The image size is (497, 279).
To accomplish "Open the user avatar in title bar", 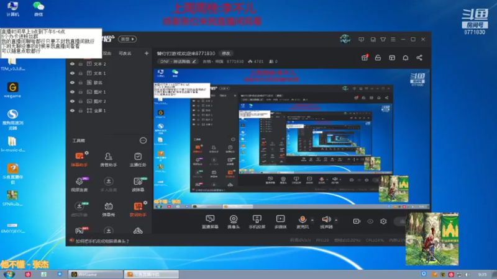I will (345, 39).
